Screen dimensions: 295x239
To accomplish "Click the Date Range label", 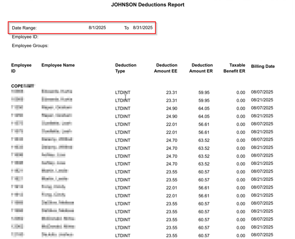I will [x=24, y=28].
